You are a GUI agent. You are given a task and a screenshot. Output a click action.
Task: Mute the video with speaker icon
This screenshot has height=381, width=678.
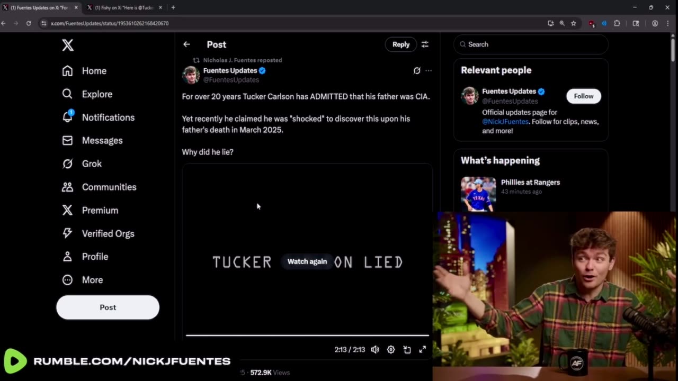tap(375, 350)
